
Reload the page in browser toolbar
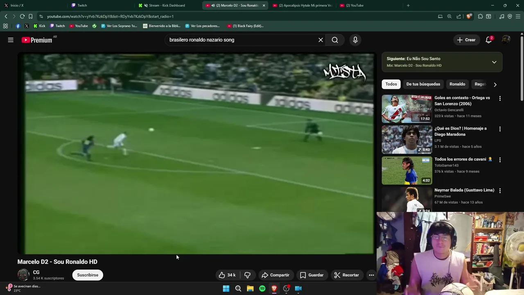click(x=22, y=16)
